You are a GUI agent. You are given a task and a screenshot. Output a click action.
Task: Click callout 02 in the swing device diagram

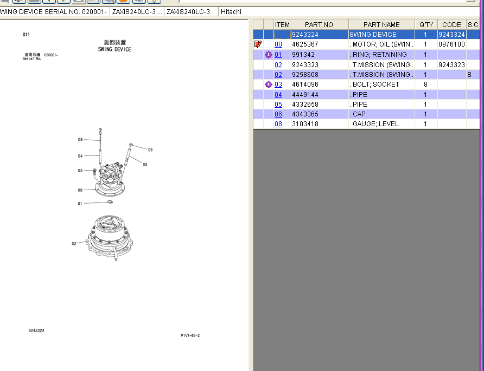click(74, 244)
